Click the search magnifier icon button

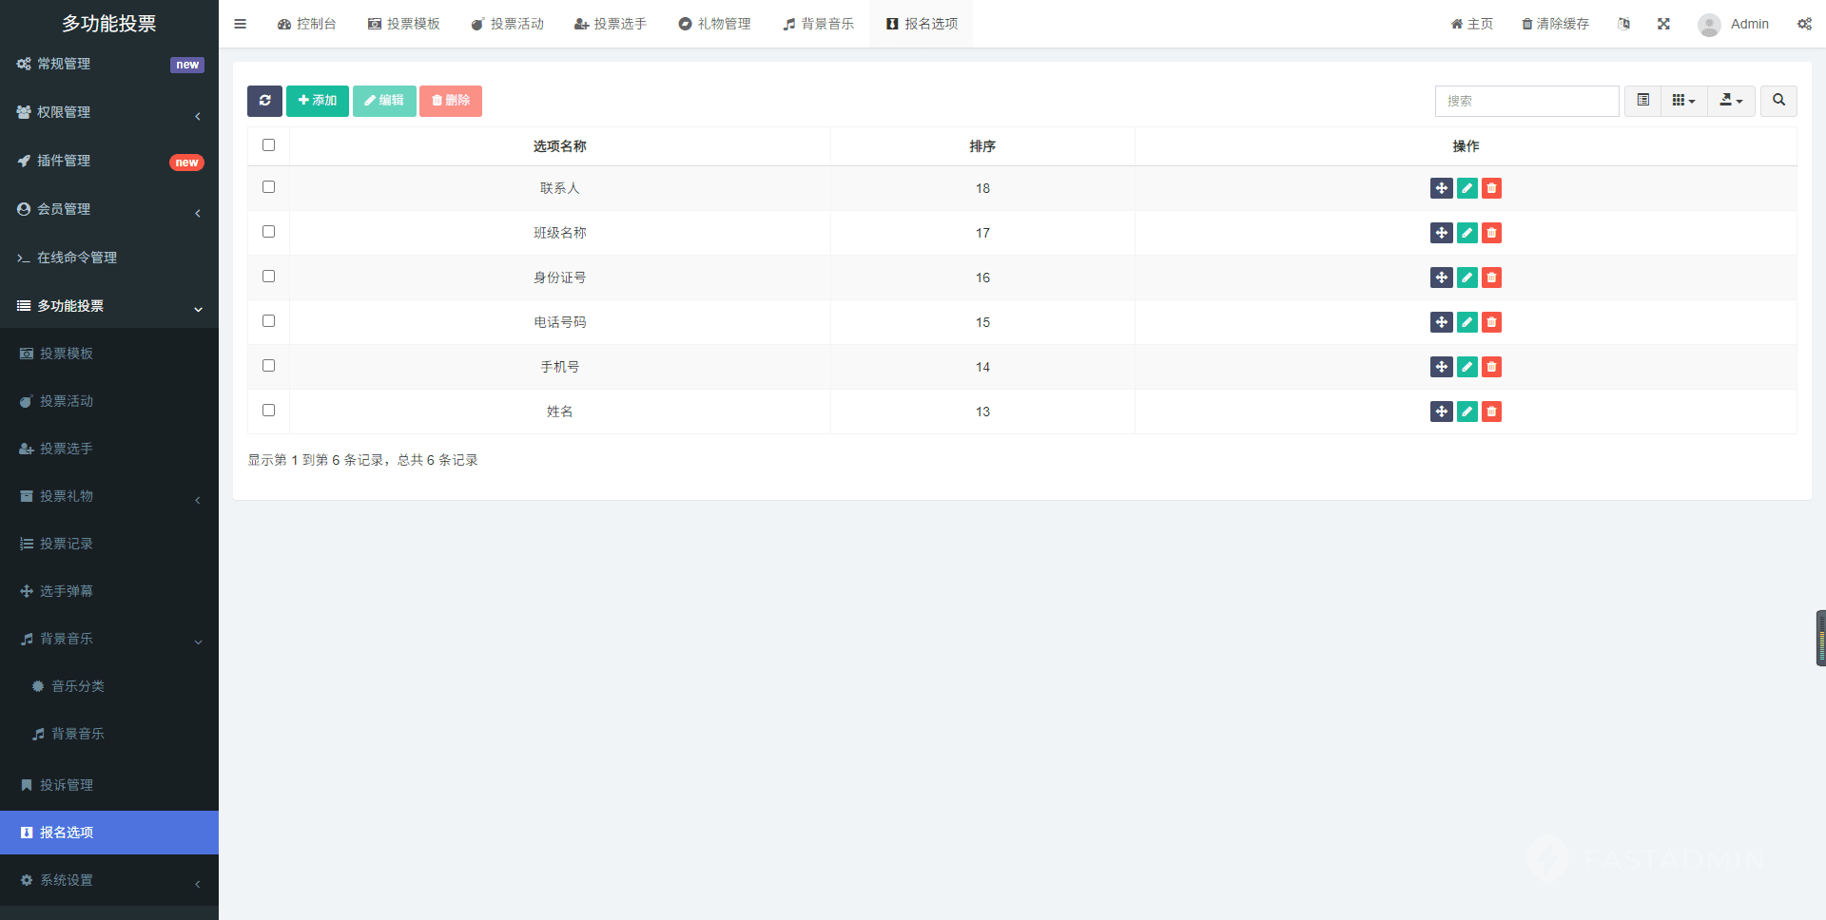tap(1778, 101)
